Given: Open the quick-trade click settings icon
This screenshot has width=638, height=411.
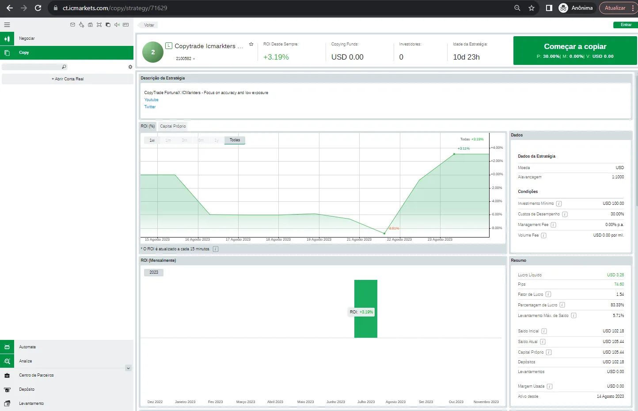Looking at the screenshot, I should pyautogui.click(x=81, y=25).
